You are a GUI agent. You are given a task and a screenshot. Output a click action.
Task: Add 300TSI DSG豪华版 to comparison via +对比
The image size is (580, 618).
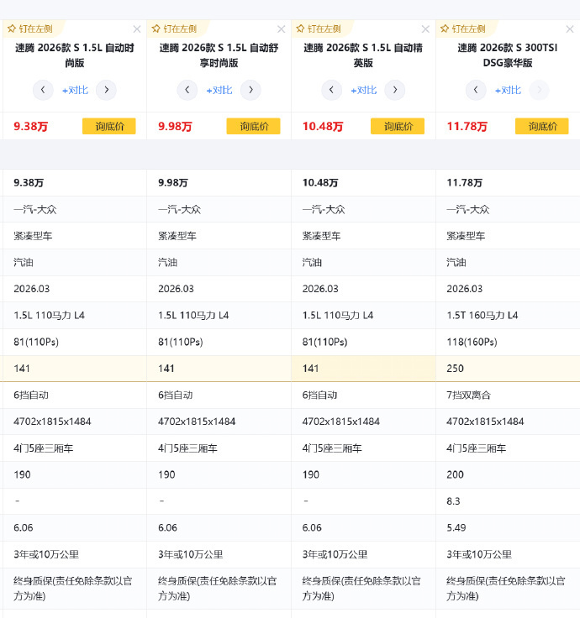[509, 90]
